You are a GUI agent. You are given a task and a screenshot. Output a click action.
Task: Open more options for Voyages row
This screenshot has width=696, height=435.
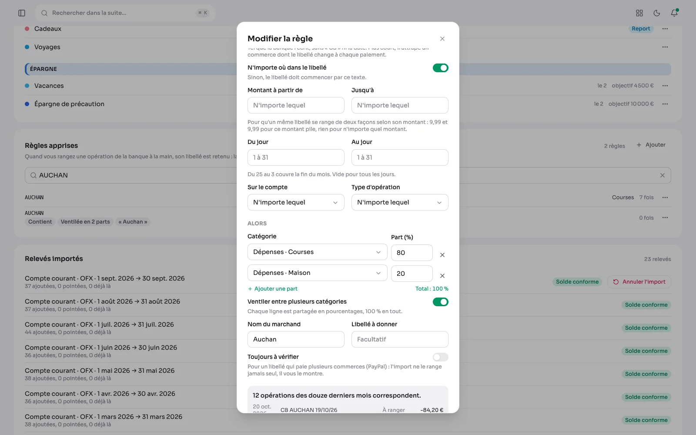pos(665,47)
